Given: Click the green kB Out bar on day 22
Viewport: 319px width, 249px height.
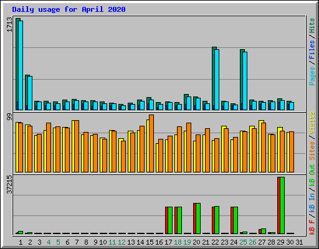Looking at the screenshot, I should point(217,220).
